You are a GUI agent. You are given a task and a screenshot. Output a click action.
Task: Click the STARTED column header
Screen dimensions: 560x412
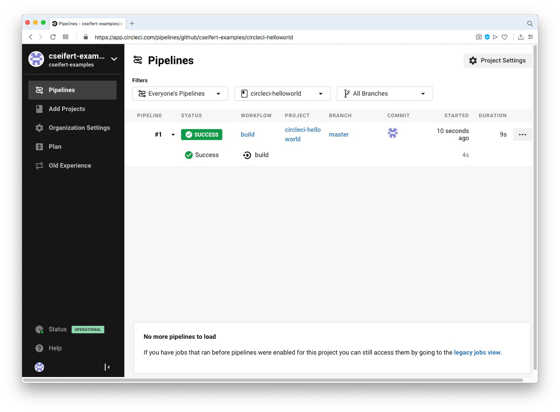tap(456, 116)
